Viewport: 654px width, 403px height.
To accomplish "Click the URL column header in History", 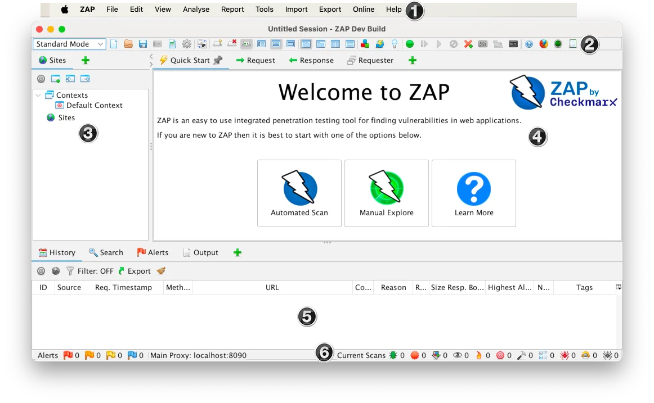I will pyautogui.click(x=272, y=287).
